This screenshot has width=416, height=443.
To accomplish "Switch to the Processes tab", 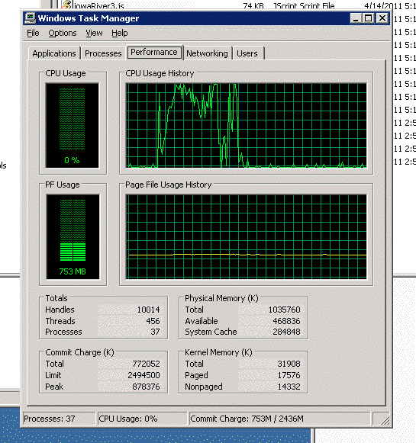I will click(103, 53).
